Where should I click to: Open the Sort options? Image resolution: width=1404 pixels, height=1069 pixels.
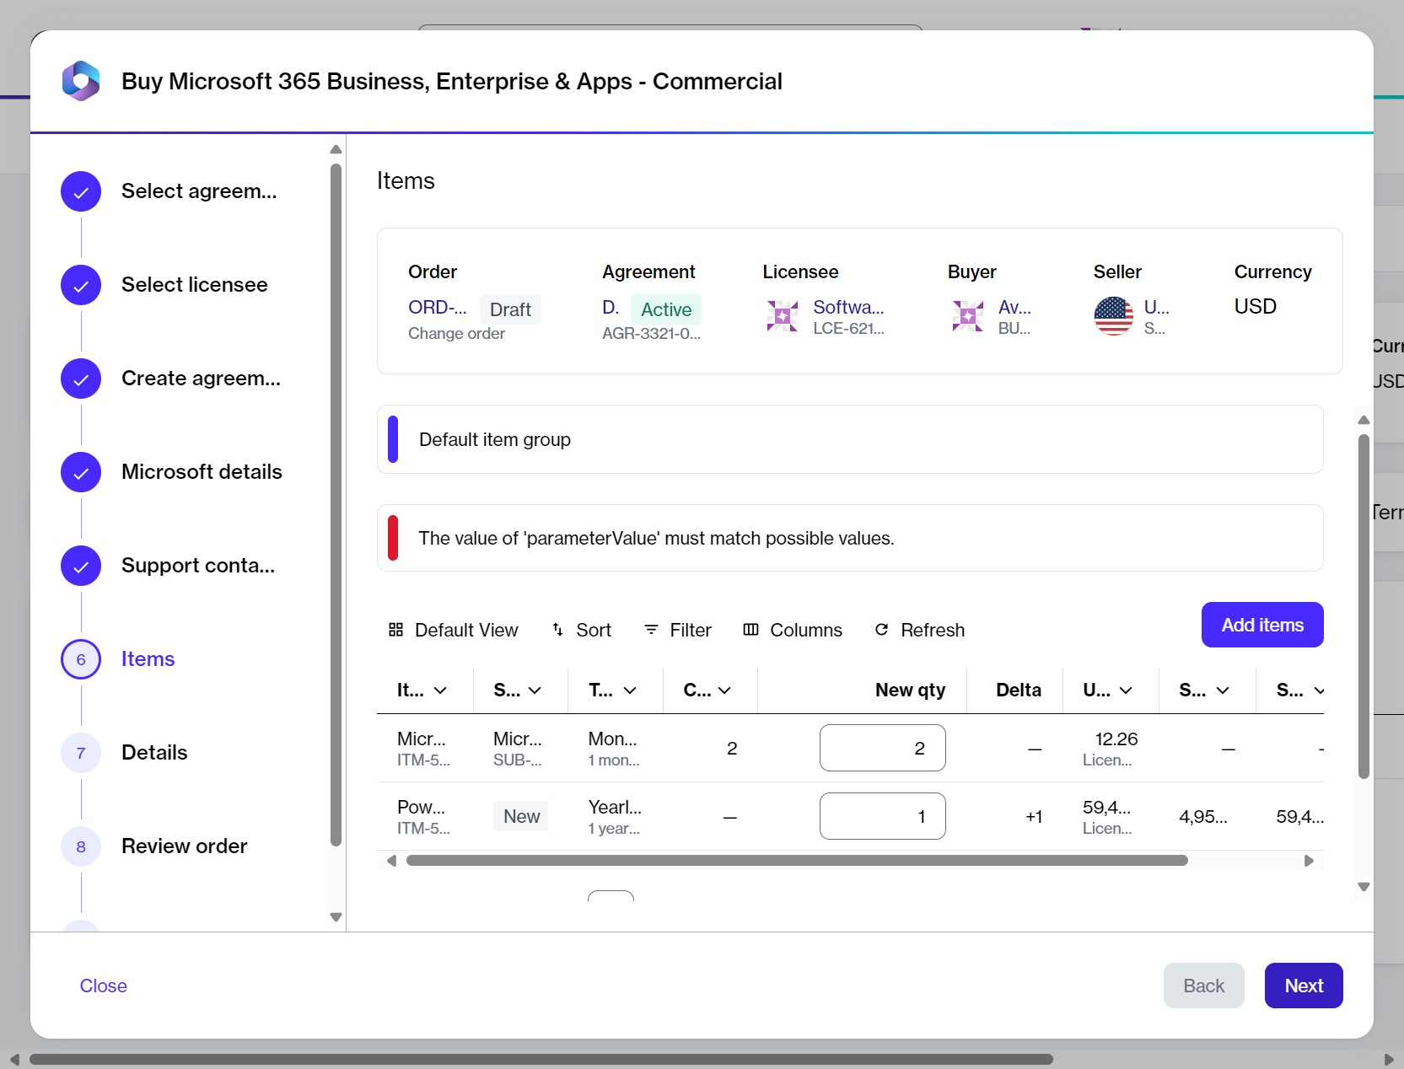[x=581, y=630]
